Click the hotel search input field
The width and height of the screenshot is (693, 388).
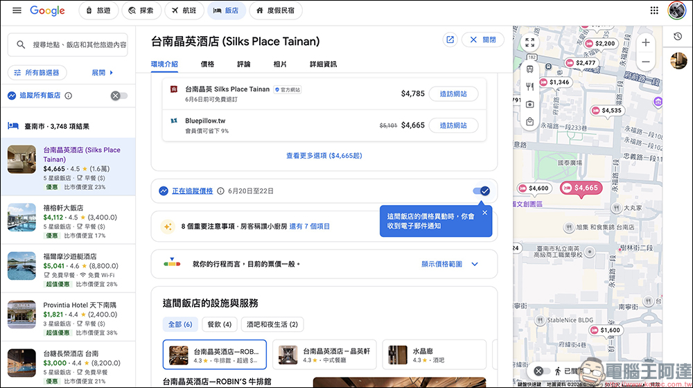coord(68,44)
